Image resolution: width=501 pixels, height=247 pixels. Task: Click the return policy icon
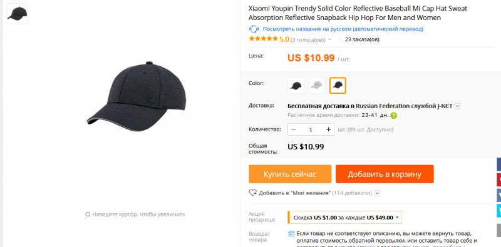click(x=291, y=234)
